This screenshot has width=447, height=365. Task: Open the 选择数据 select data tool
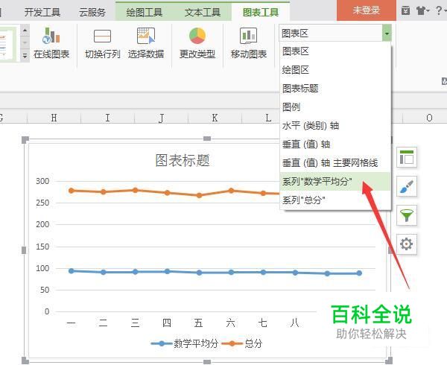[146, 43]
